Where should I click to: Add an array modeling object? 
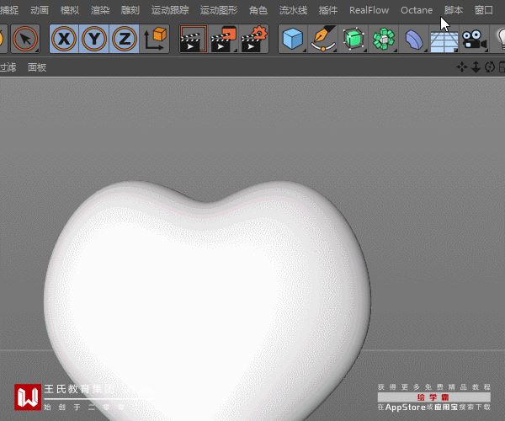click(x=383, y=39)
